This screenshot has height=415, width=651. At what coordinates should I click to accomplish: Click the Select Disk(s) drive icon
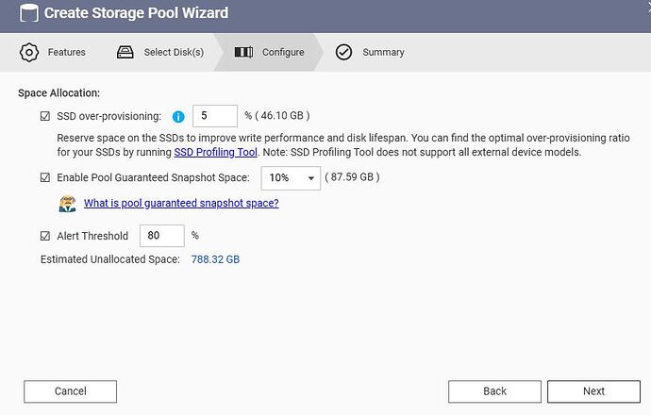(125, 52)
